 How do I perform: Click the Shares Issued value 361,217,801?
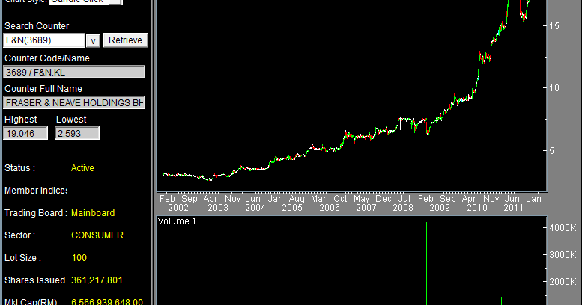tap(97, 280)
